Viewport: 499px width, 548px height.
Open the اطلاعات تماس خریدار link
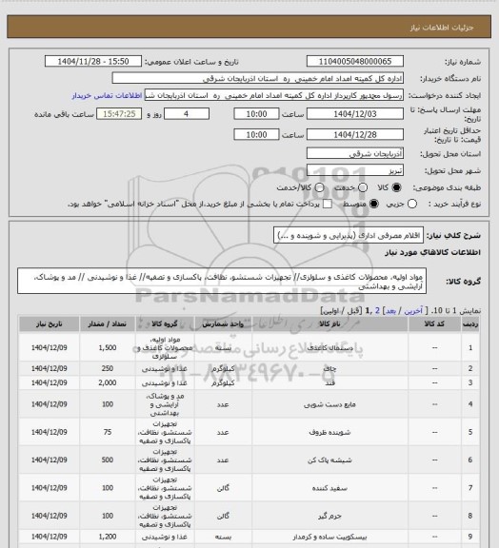(107, 95)
